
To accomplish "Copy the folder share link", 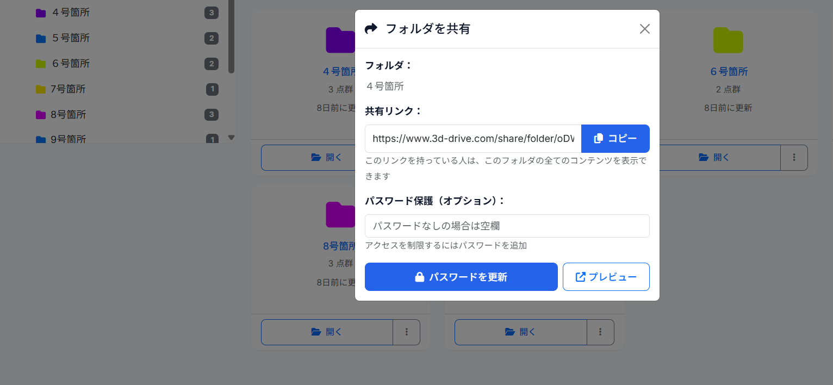I will [x=616, y=139].
